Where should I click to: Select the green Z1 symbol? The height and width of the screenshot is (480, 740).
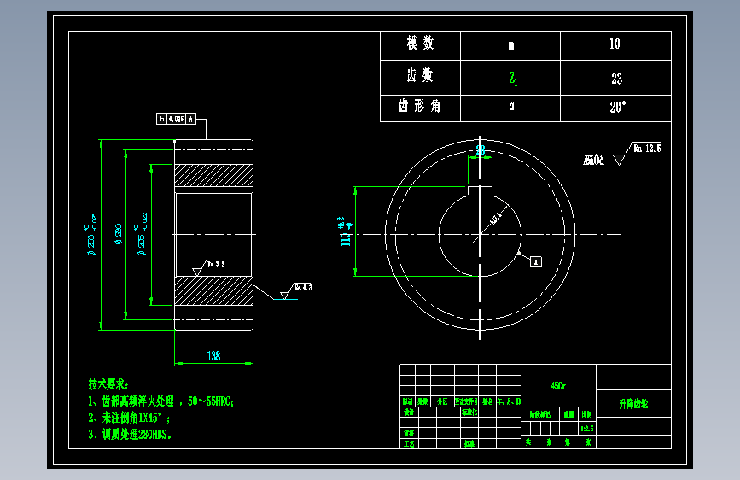tap(513, 79)
